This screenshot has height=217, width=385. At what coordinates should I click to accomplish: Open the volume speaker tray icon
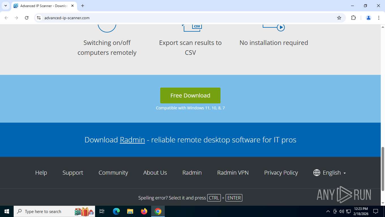(341, 211)
